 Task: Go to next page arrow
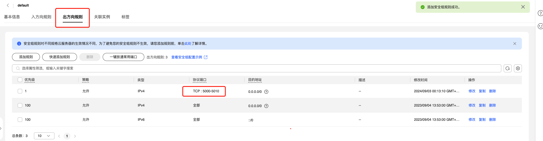point(75,136)
